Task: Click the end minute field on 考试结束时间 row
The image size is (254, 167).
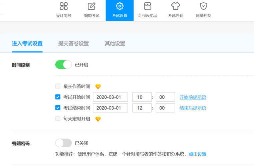Action: click(166, 108)
